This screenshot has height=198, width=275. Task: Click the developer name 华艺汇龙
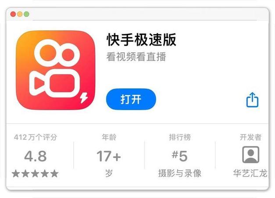[250, 173]
